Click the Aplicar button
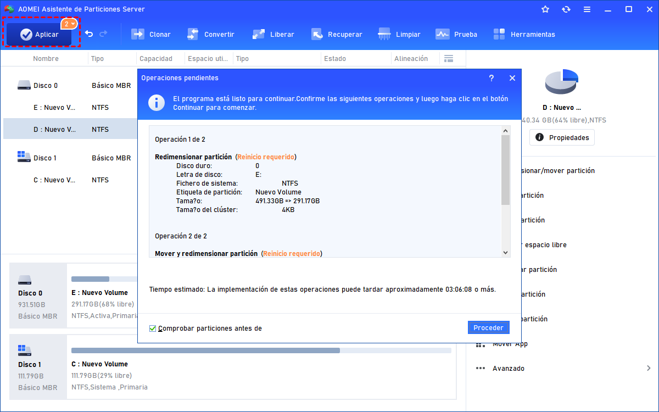This screenshot has width=659, height=412. pos(38,34)
